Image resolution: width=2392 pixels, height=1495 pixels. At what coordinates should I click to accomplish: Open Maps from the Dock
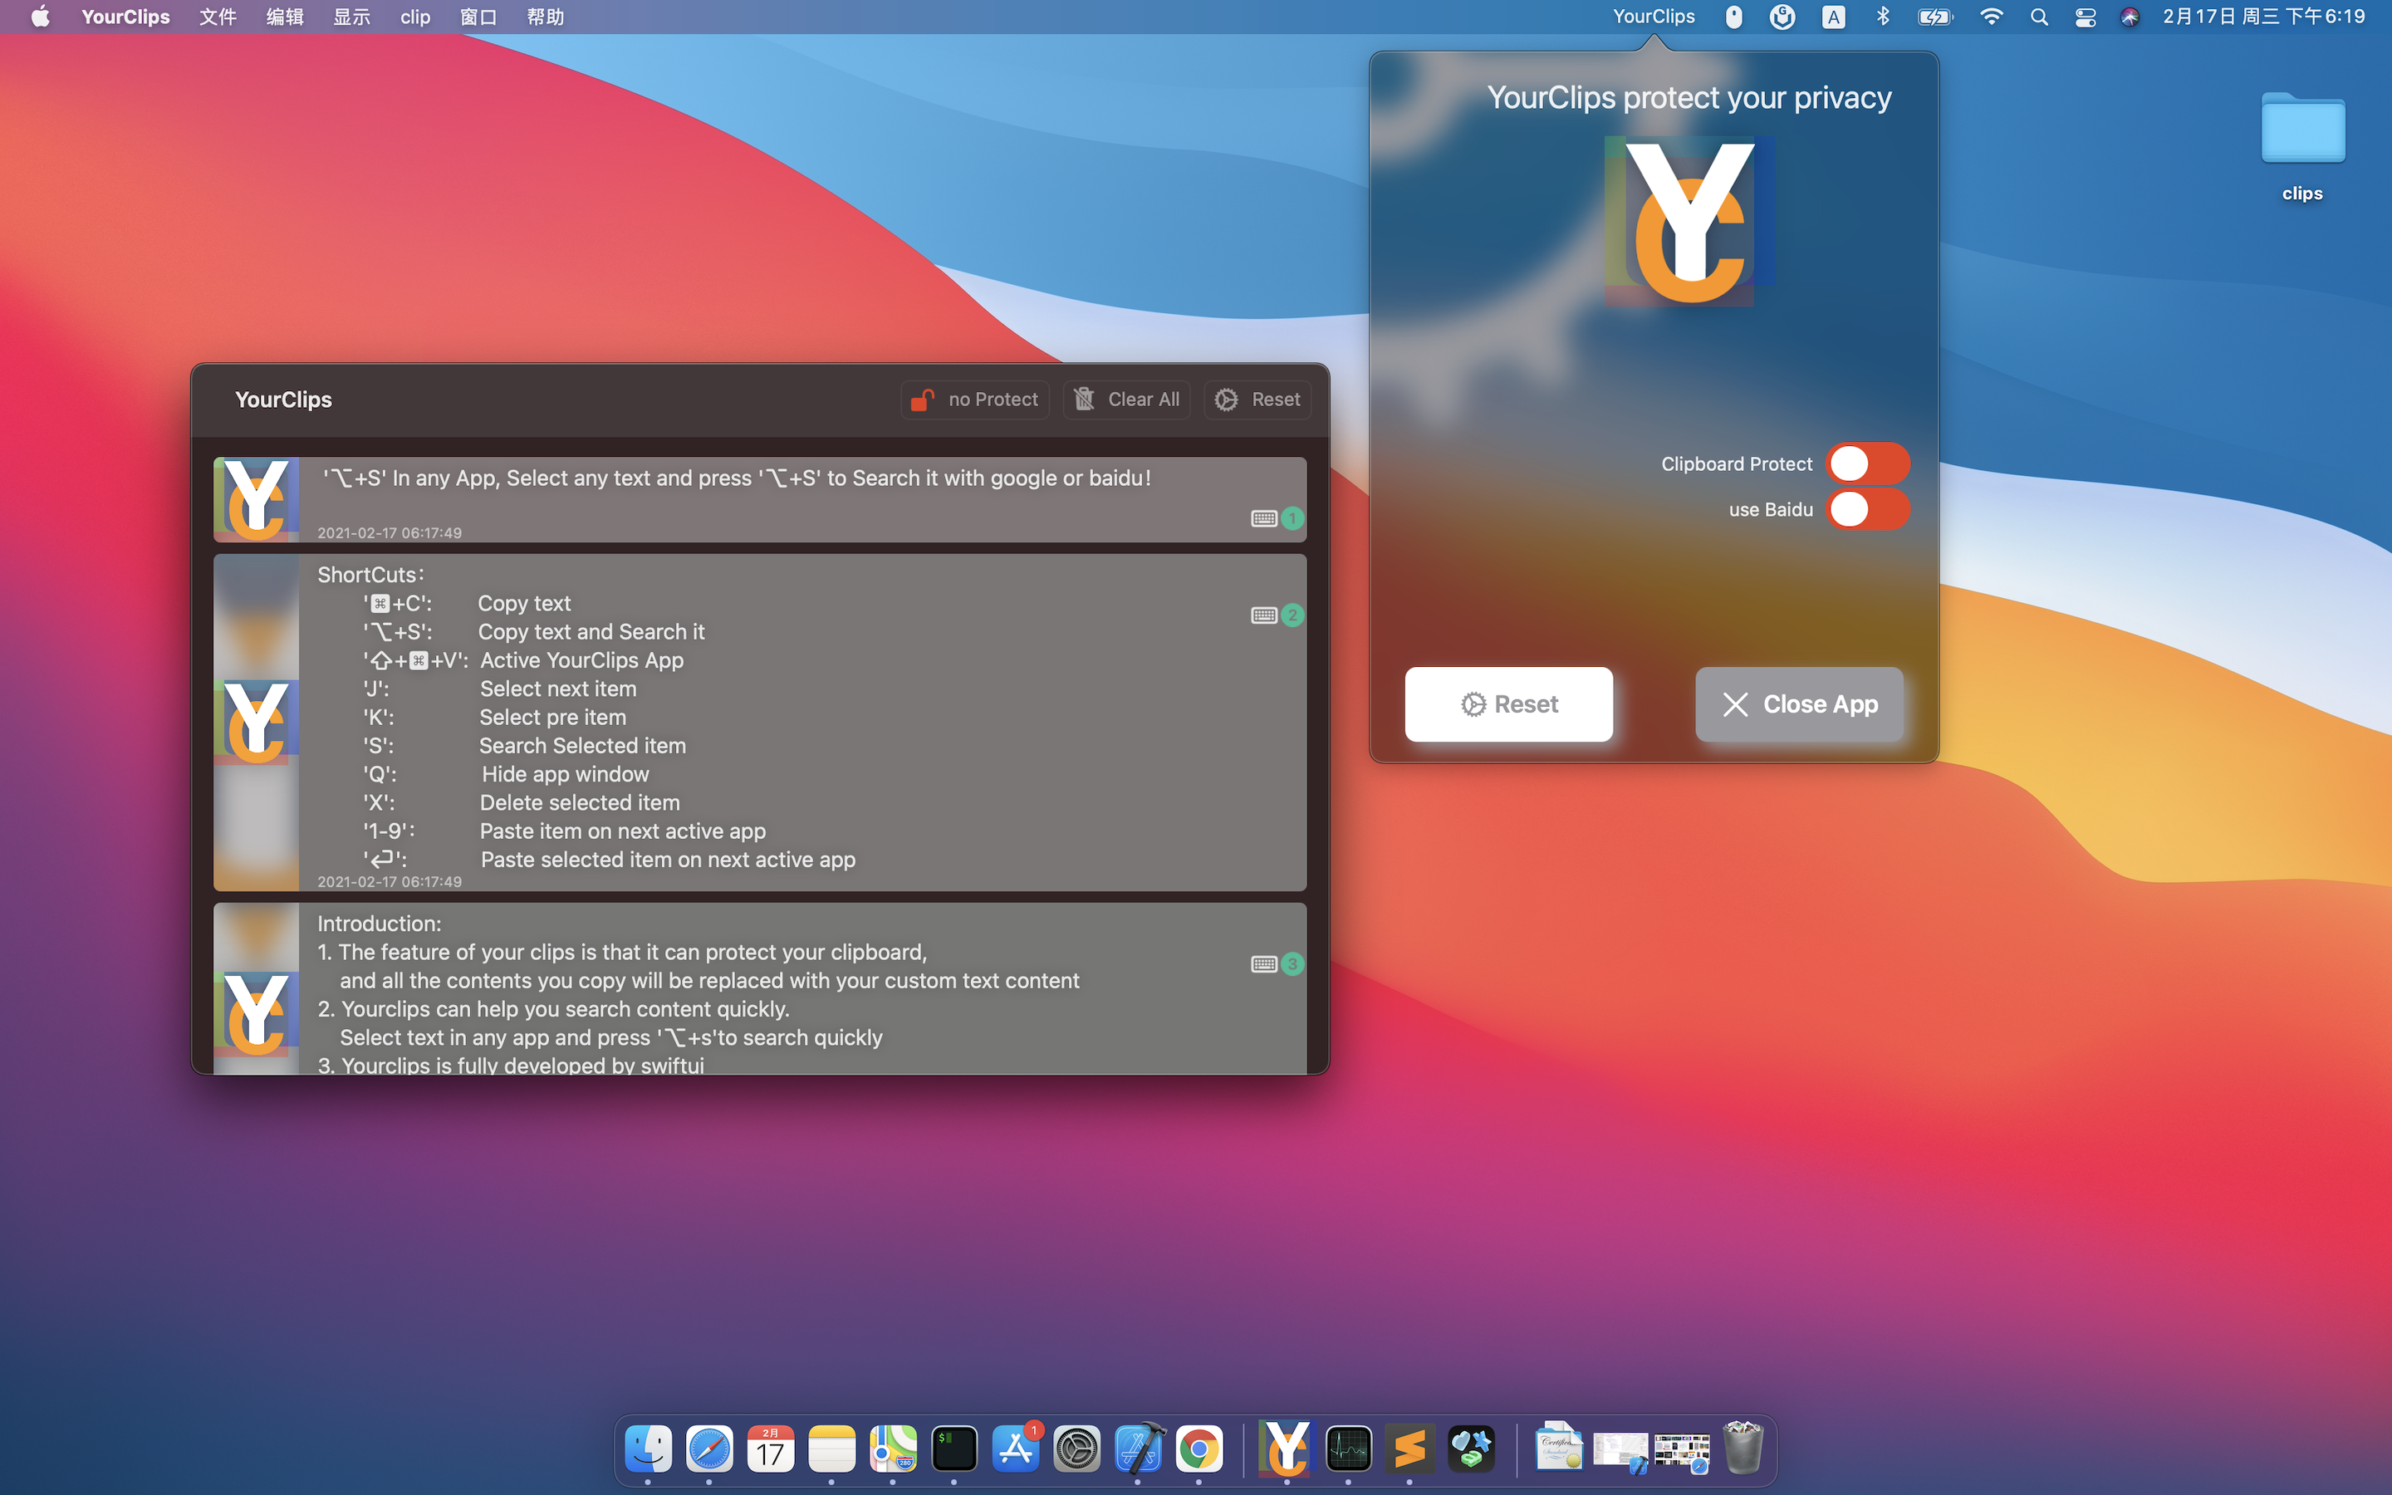[x=893, y=1449]
